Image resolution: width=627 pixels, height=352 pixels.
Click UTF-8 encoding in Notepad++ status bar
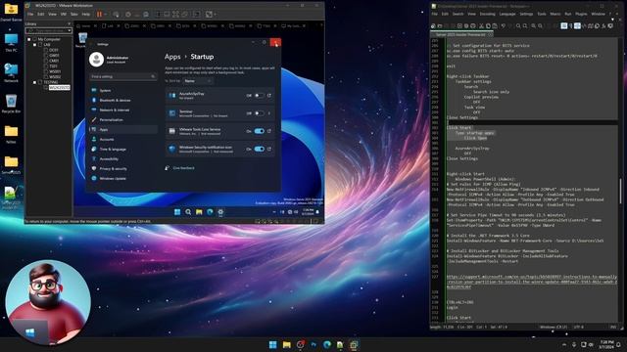(x=579, y=327)
